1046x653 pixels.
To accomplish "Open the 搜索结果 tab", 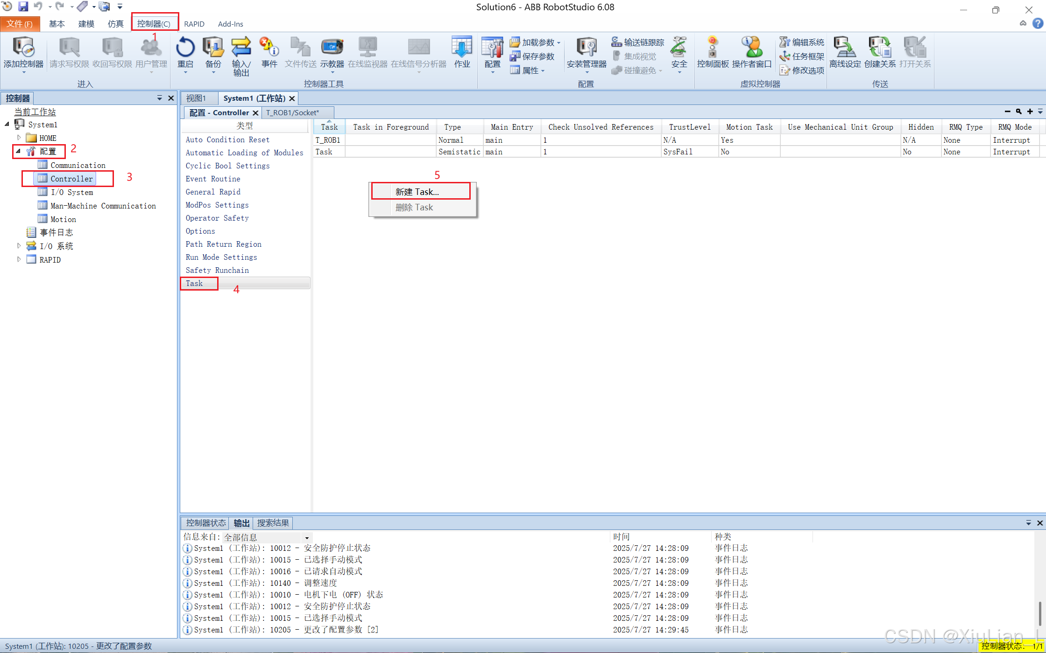I will tap(273, 523).
